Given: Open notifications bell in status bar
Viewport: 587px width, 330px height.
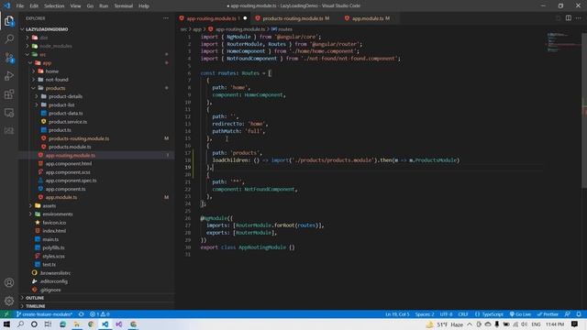Looking at the screenshot, I should [x=579, y=314].
